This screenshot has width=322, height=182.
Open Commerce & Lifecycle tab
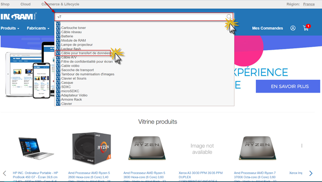60,4
